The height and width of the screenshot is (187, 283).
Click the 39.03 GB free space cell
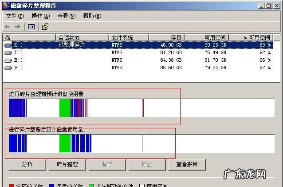tap(215, 45)
